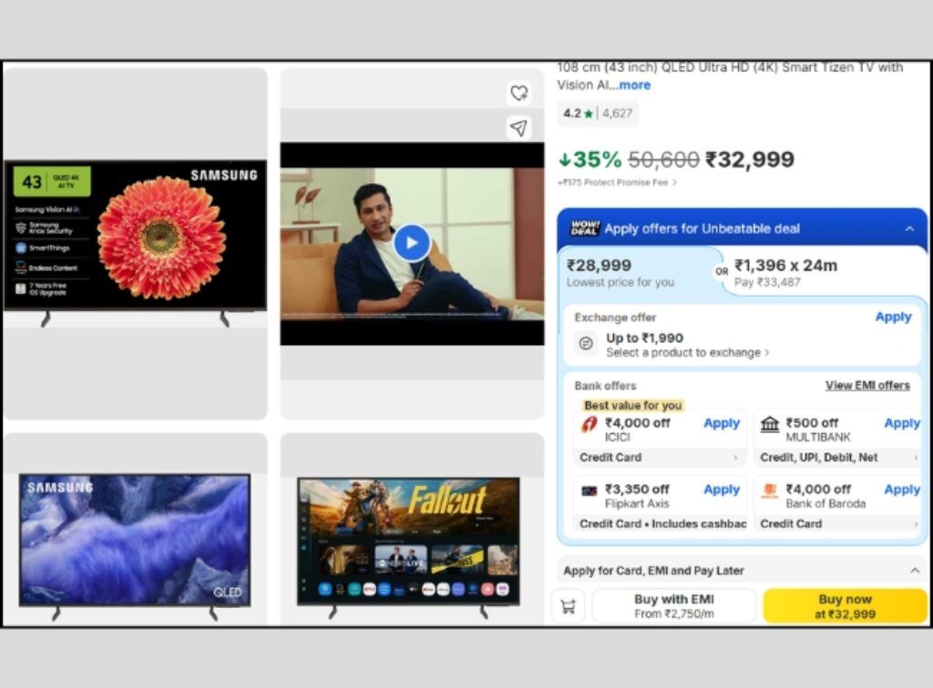Open Samsung 43 QLED flower TV image
Image resolution: width=933 pixels, height=688 pixels.
(136, 244)
